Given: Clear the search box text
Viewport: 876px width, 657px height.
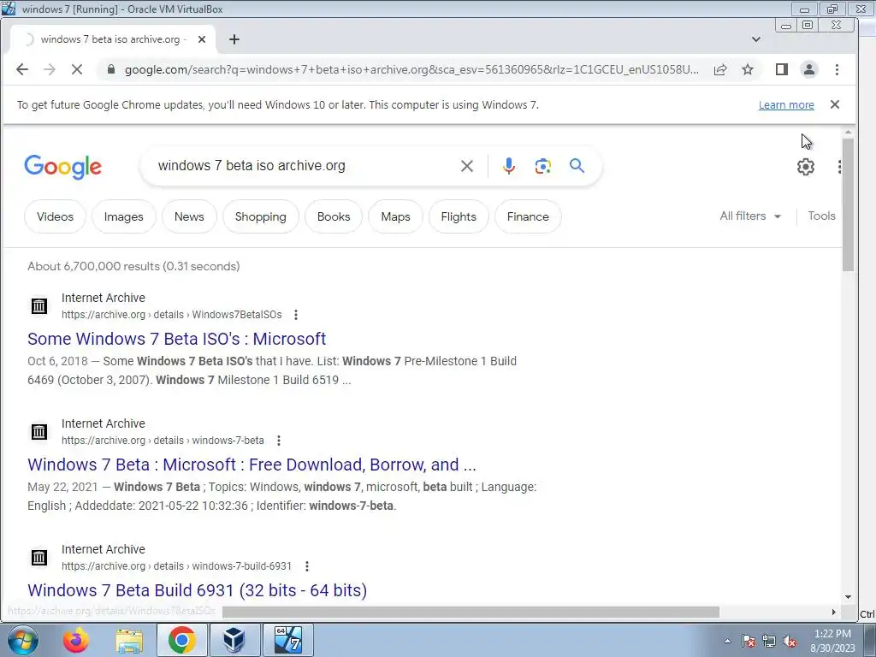Looking at the screenshot, I should click(x=466, y=166).
